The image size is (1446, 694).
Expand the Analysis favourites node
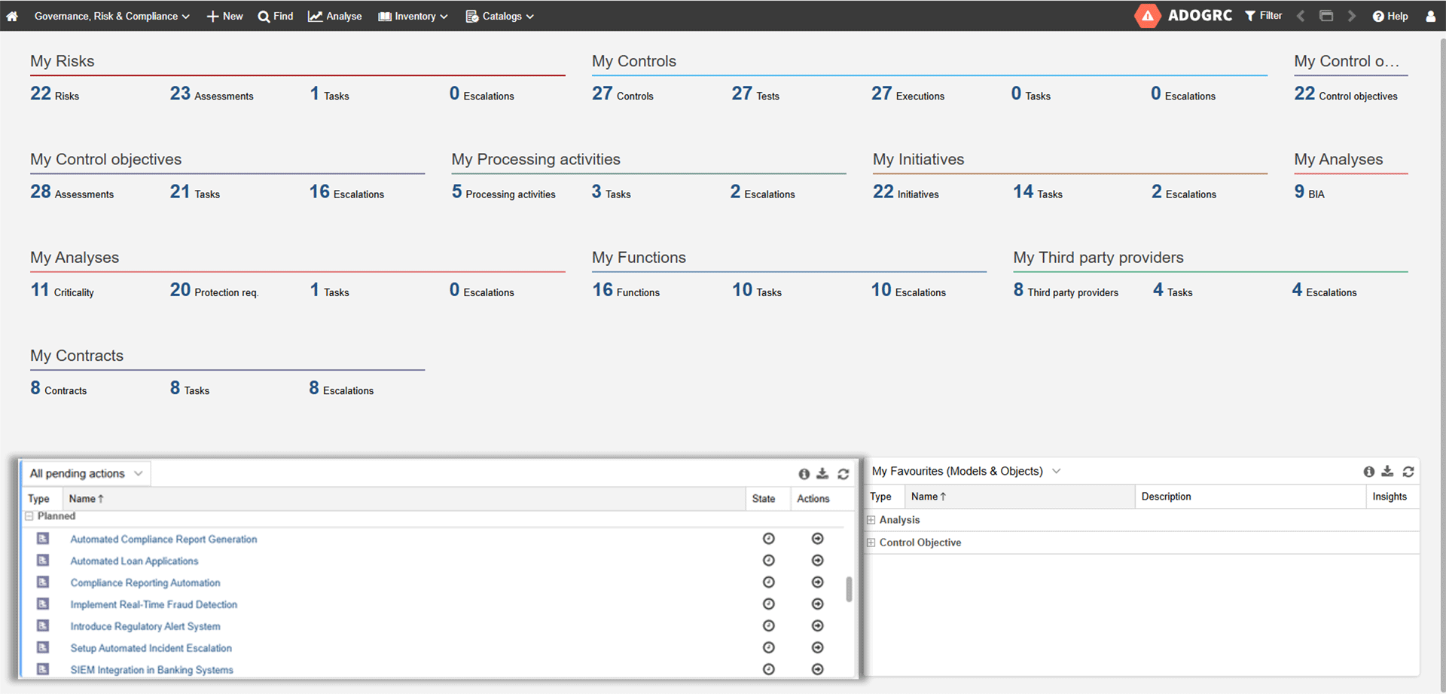[871, 520]
